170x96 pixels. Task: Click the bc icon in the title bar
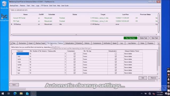click(x=10, y=2)
